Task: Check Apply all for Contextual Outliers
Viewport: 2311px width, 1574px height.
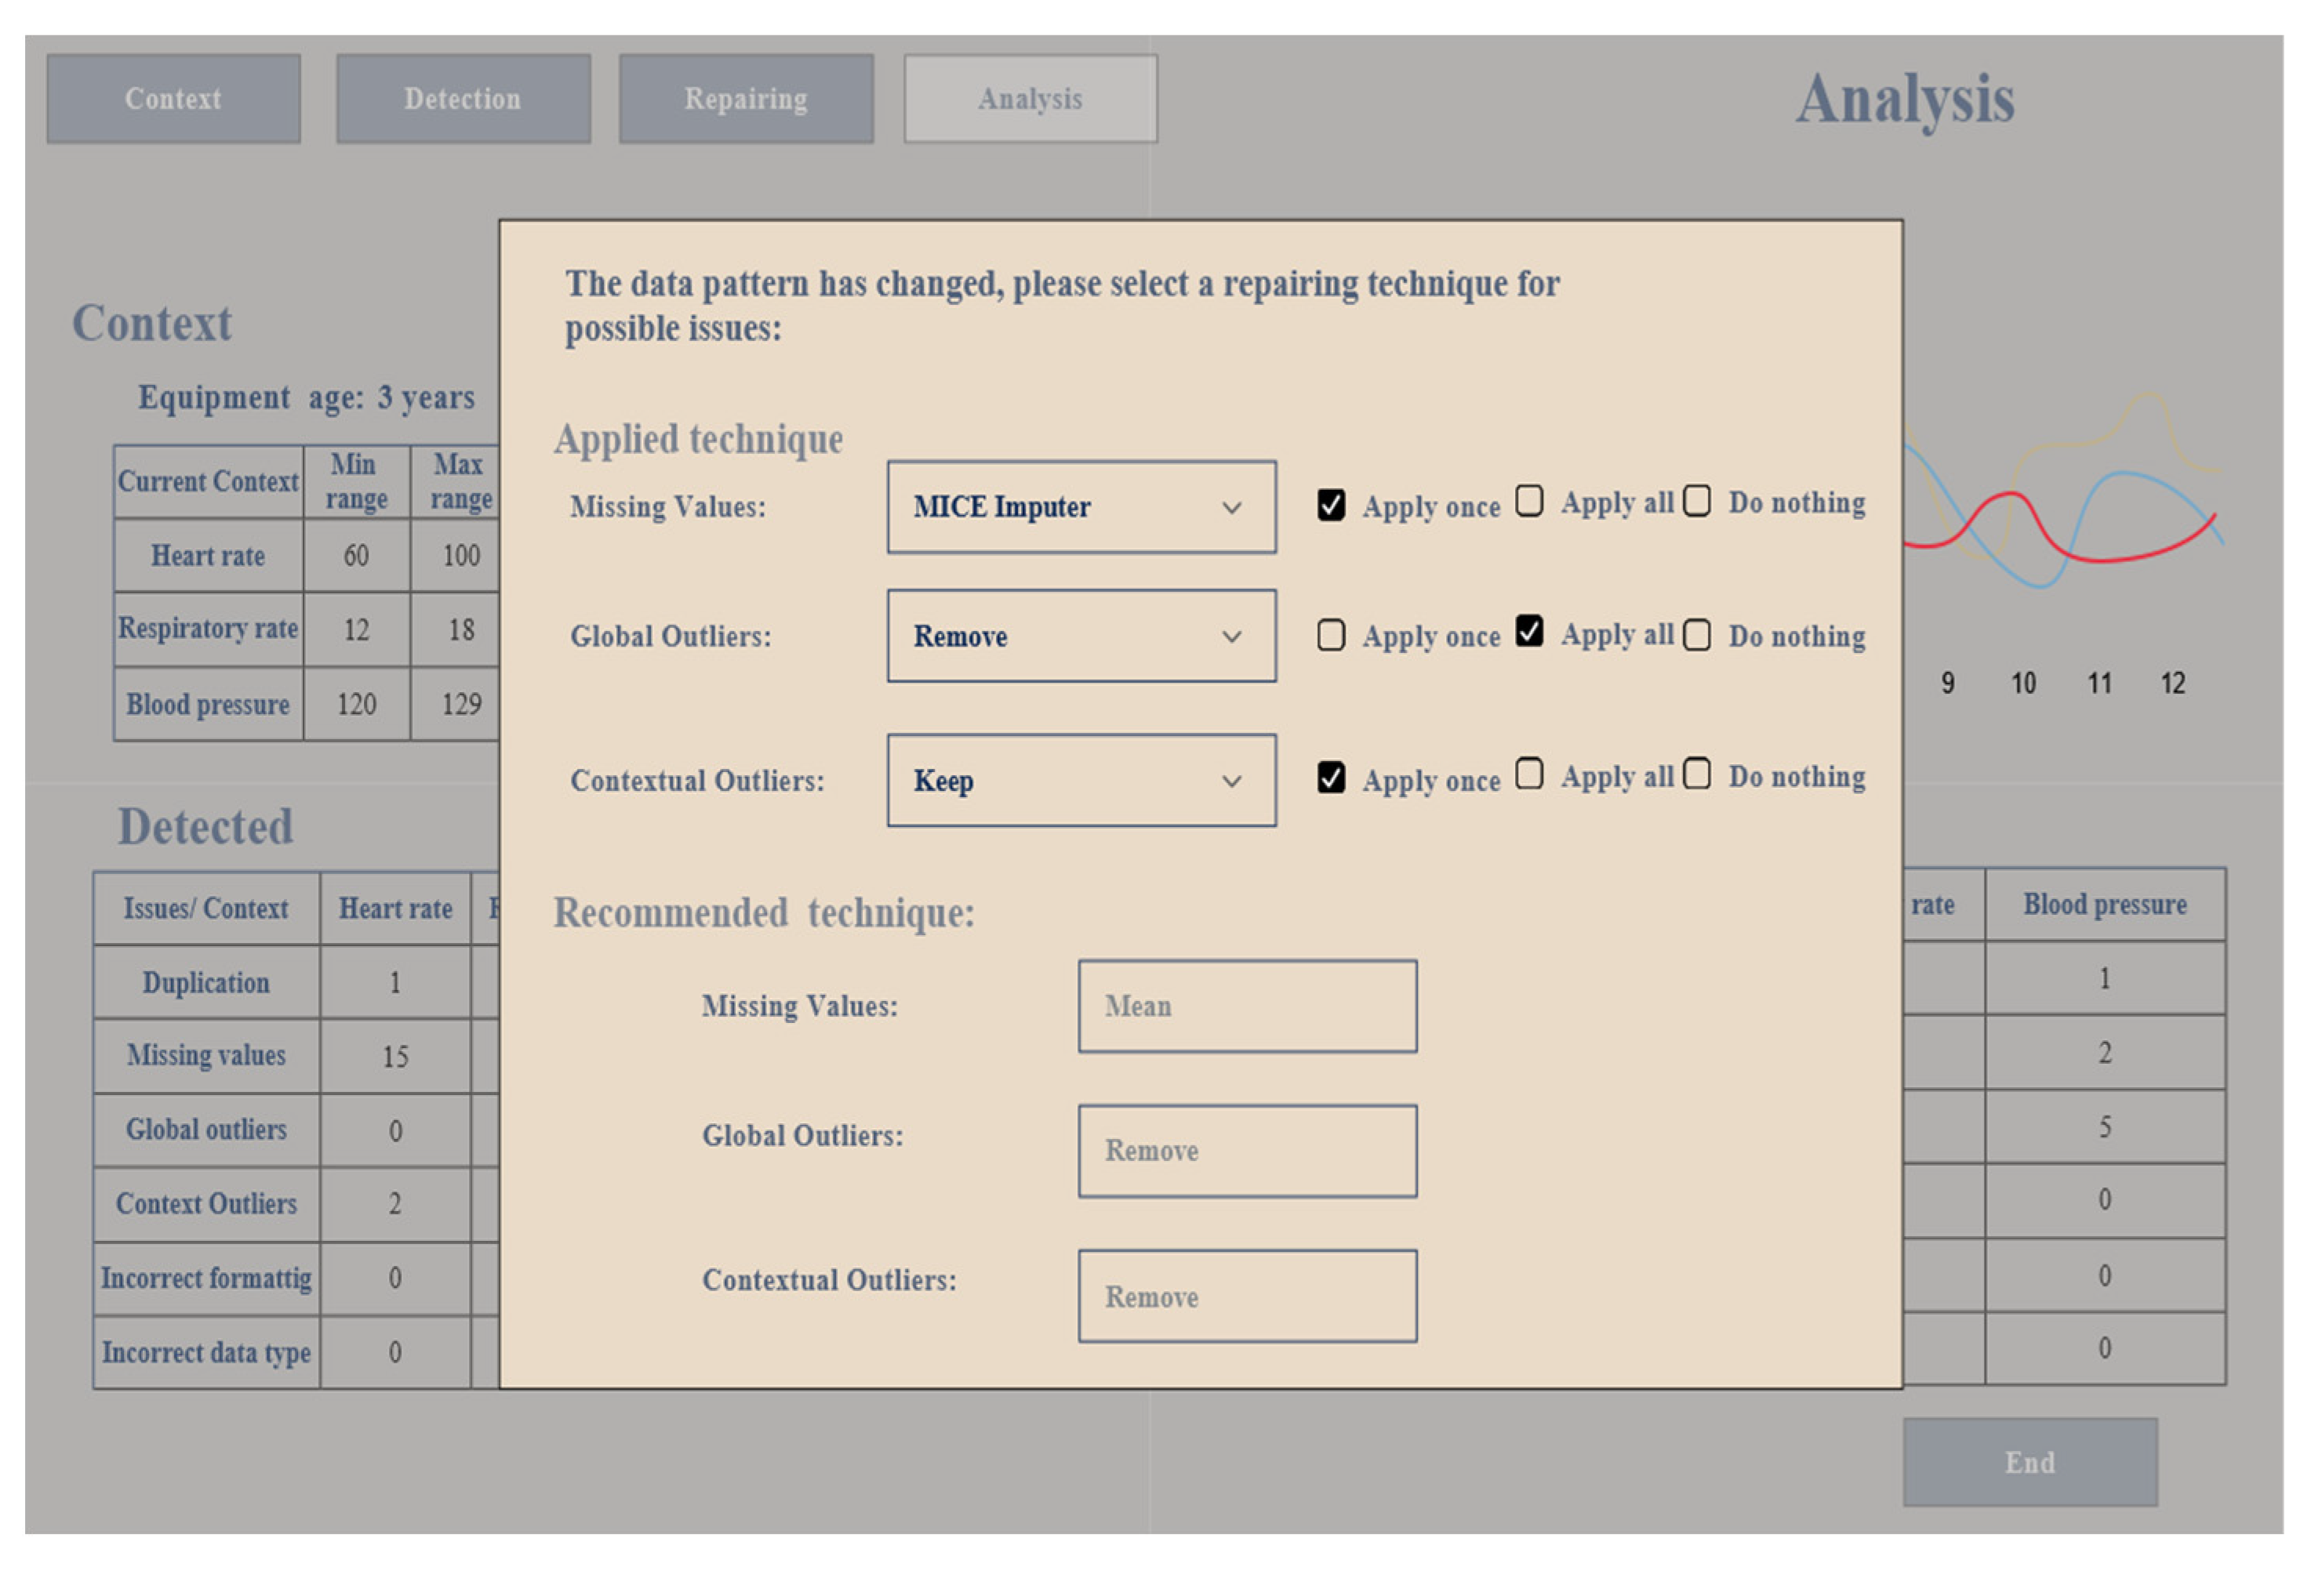Action: point(1528,773)
